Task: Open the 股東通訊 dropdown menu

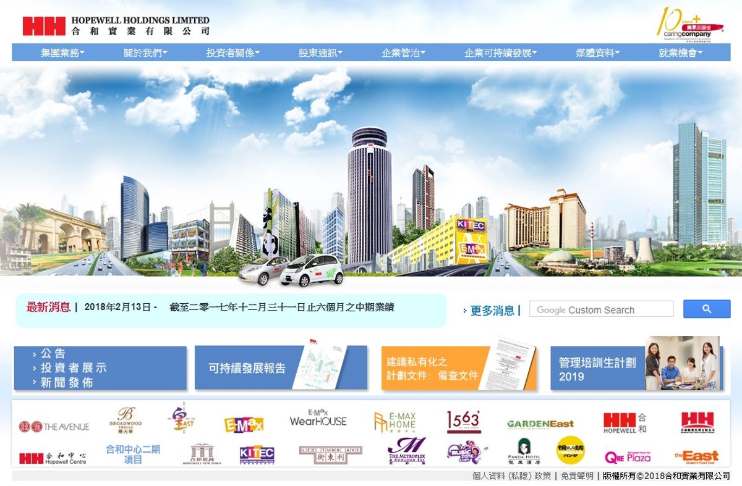Action: coord(320,53)
